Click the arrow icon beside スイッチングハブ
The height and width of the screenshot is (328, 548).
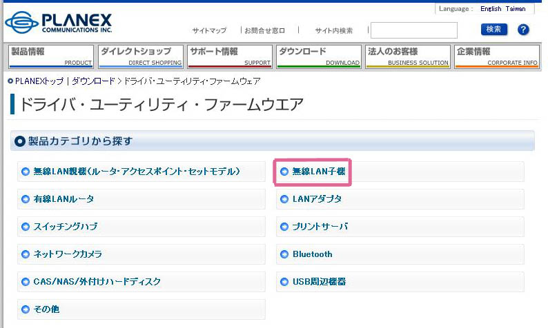click(x=25, y=227)
